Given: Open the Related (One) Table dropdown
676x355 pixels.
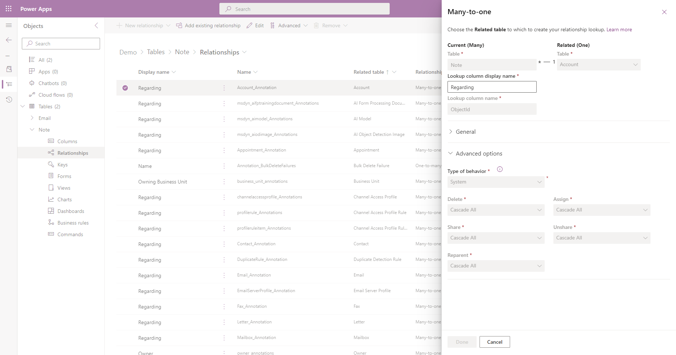Looking at the screenshot, I should pyautogui.click(x=599, y=65).
